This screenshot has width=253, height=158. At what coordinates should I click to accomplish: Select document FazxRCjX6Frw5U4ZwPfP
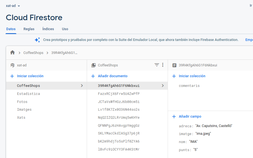(x=119, y=94)
